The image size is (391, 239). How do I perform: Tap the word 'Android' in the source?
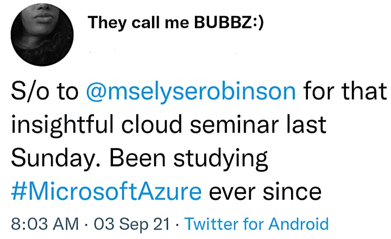(299, 224)
